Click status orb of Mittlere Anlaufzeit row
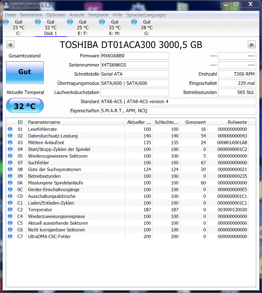Viewport: 262px width, 293px height. pos(10,143)
